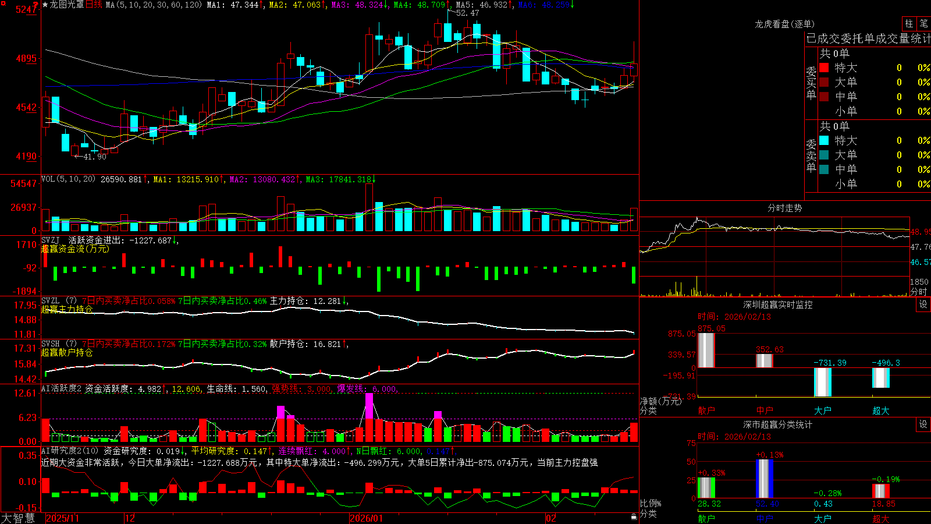Image resolution: width=931 pixels, height=524 pixels.
Task: Click the 2025/11 timeline marker
Action: click(x=62, y=518)
